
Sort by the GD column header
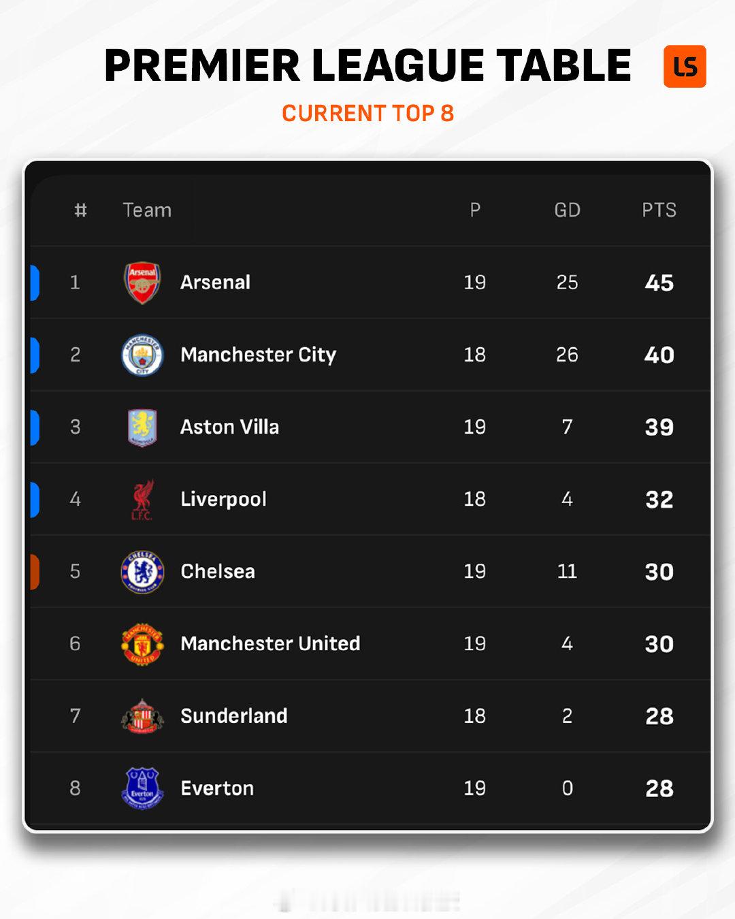click(x=567, y=210)
